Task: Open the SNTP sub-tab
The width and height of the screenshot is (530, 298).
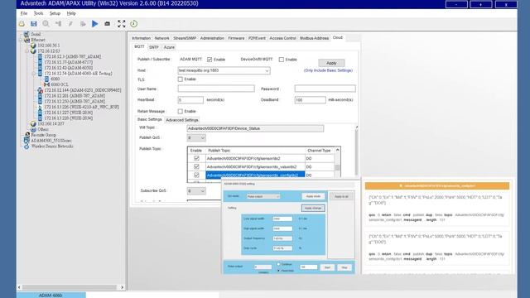Action: click(x=154, y=47)
